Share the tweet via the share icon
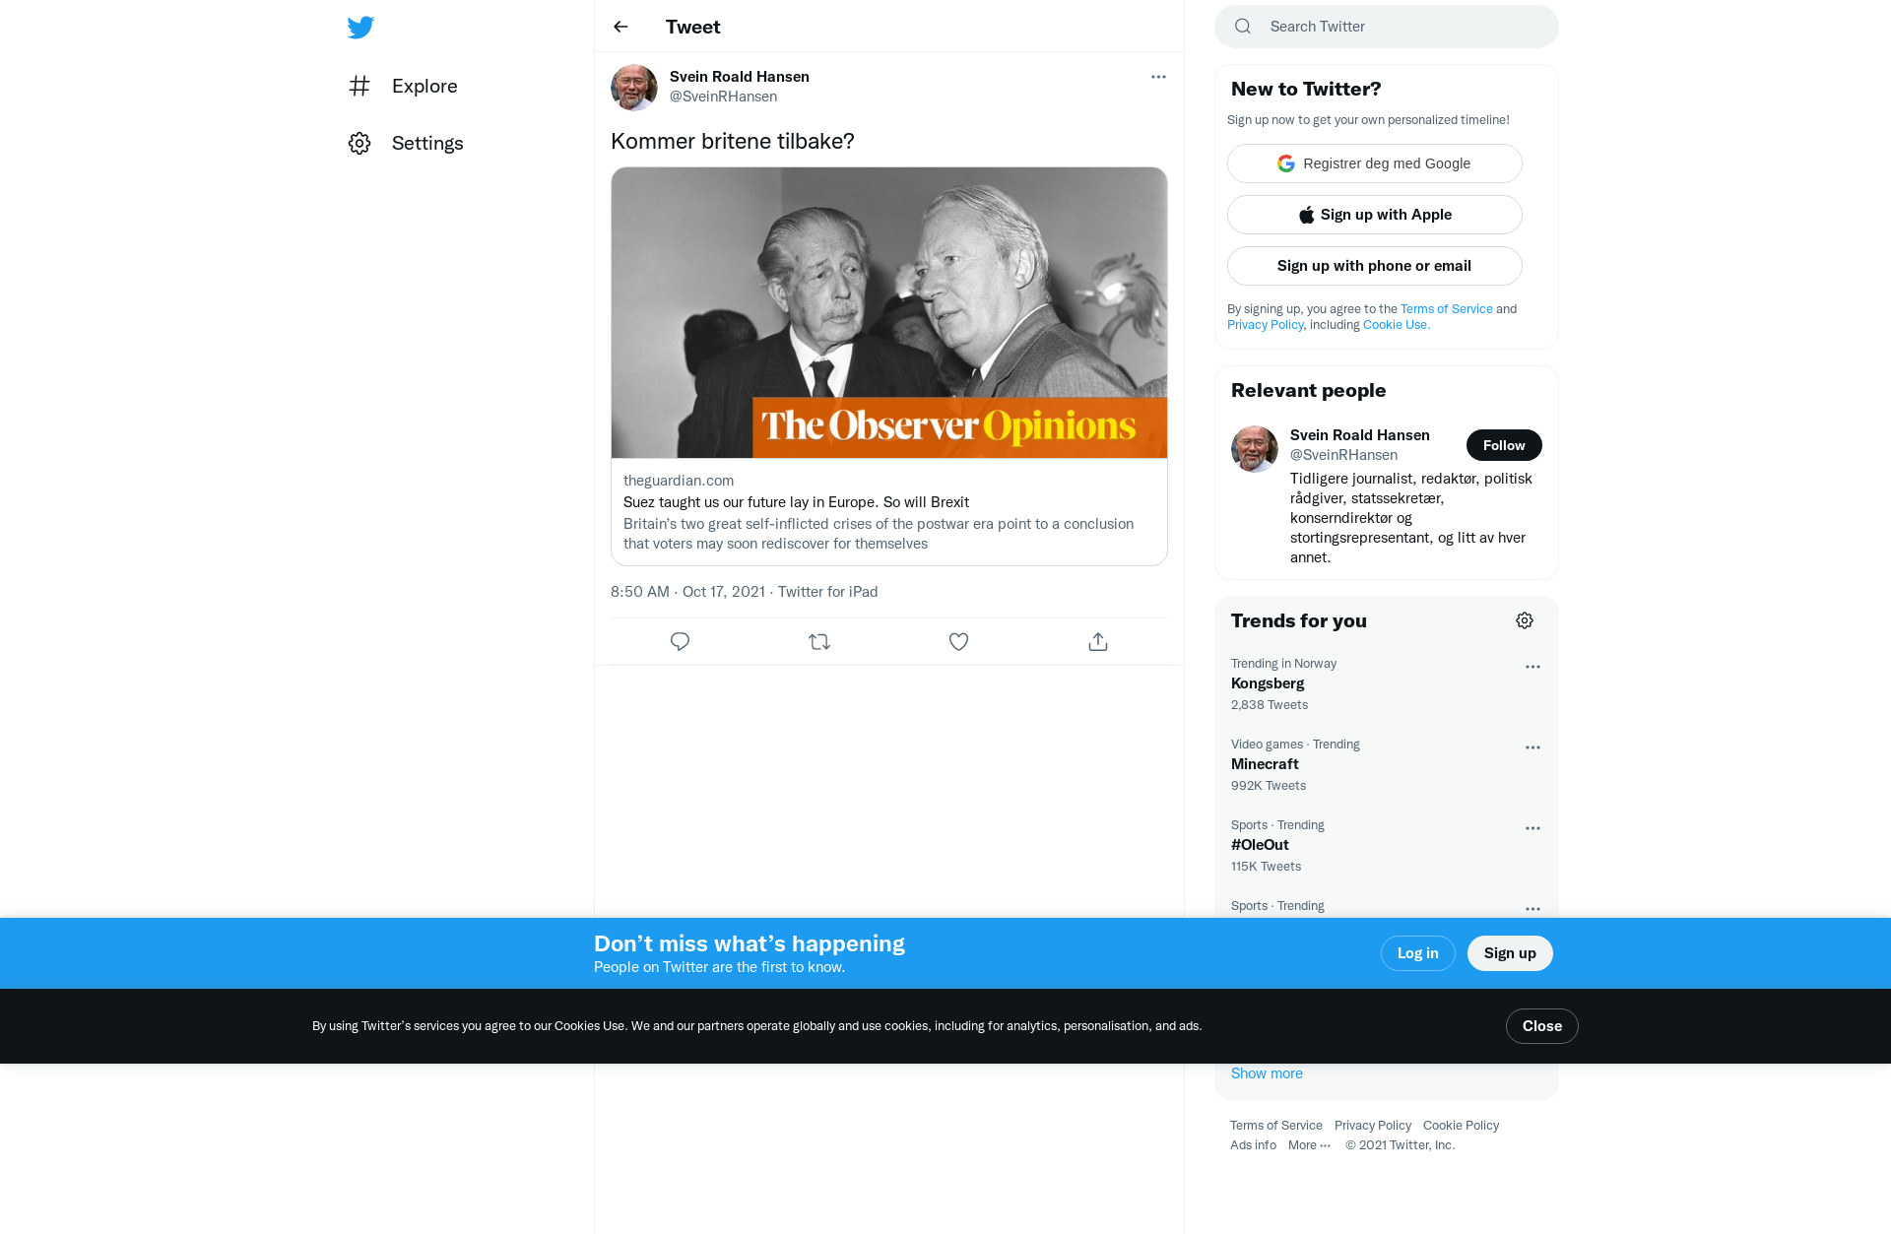 (x=1098, y=642)
